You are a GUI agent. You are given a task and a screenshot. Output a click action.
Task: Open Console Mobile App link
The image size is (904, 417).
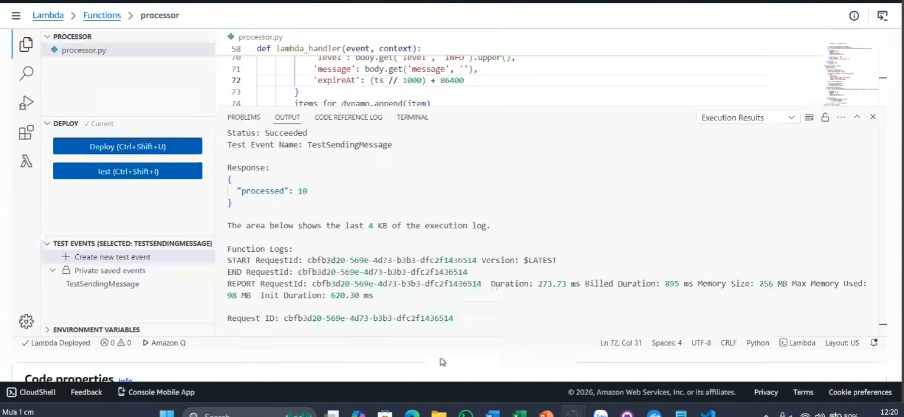(x=156, y=392)
